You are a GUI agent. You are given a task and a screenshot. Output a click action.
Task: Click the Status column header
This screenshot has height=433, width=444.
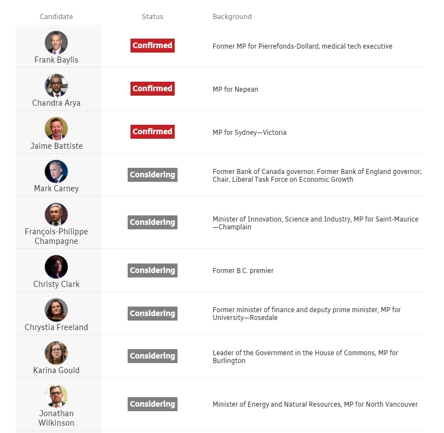click(152, 17)
